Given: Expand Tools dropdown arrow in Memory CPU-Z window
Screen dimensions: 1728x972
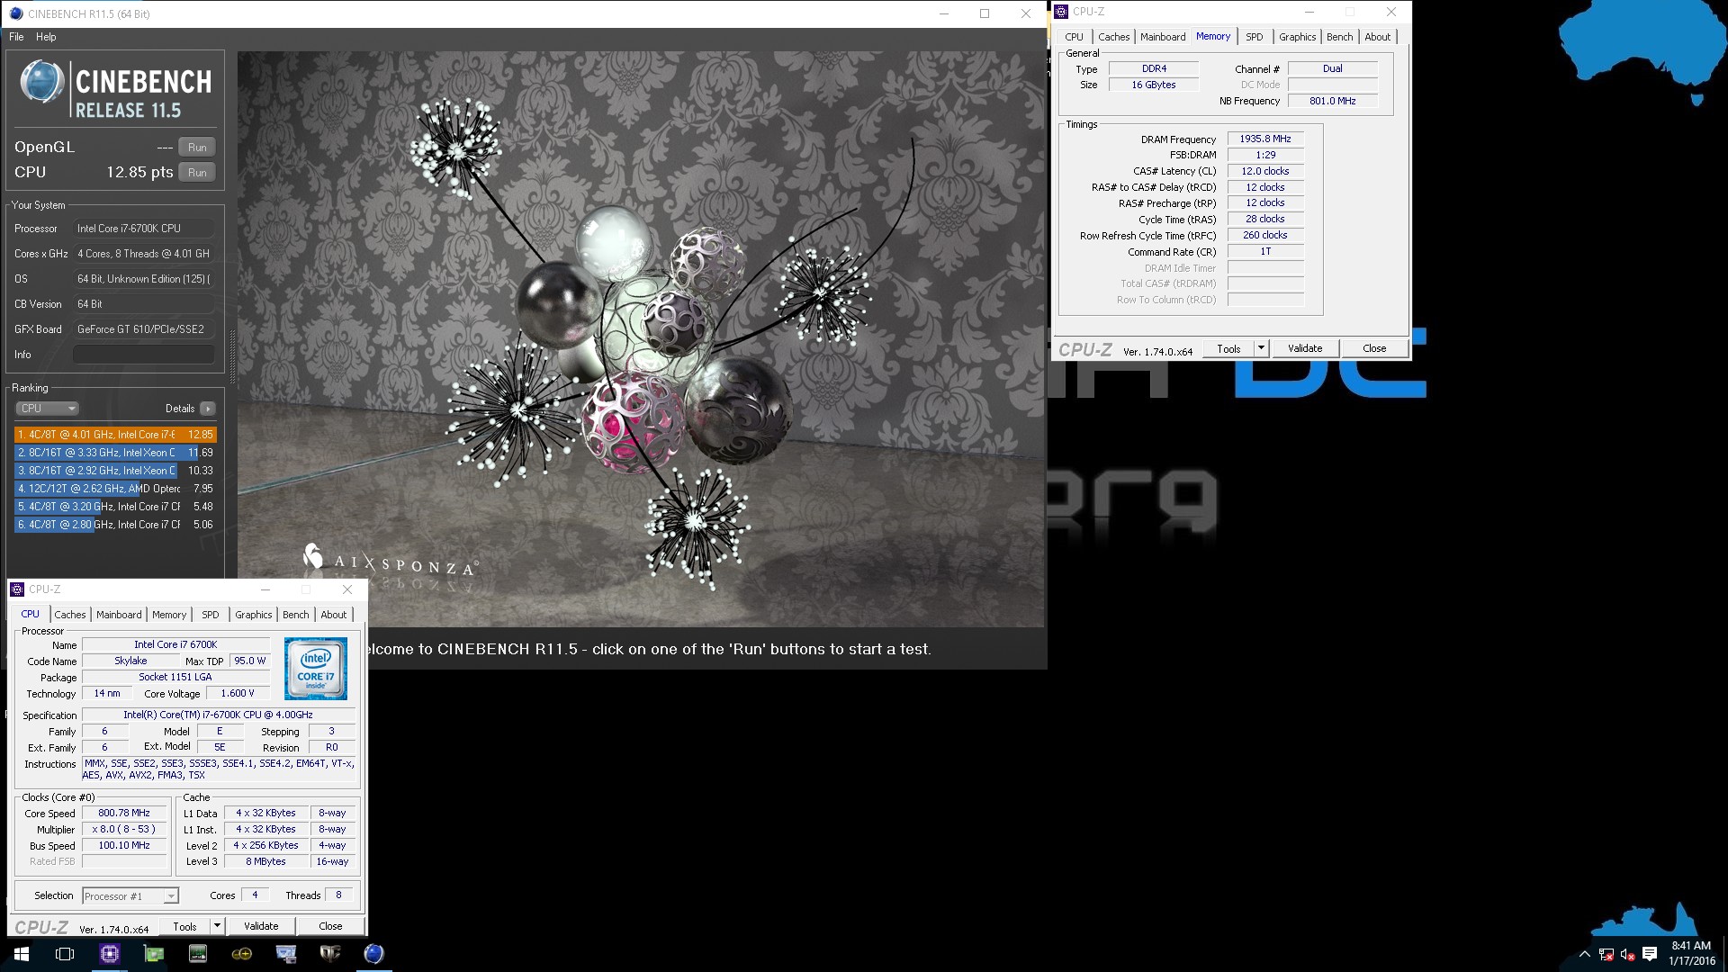Looking at the screenshot, I should (x=1262, y=348).
